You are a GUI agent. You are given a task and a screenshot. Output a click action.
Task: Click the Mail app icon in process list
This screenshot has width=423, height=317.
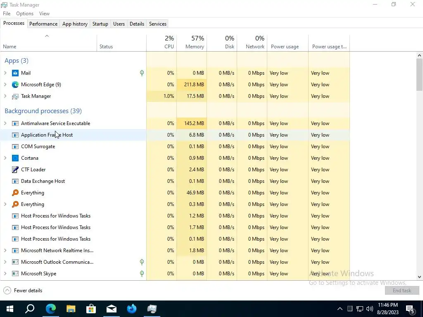[15, 73]
